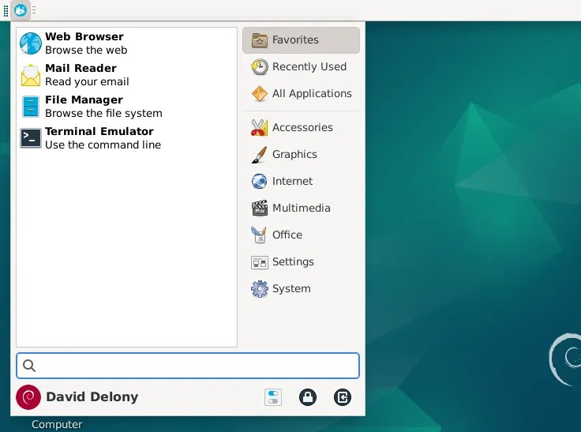
Task: Click the Settings category icon
Action: [x=260, y=262]
